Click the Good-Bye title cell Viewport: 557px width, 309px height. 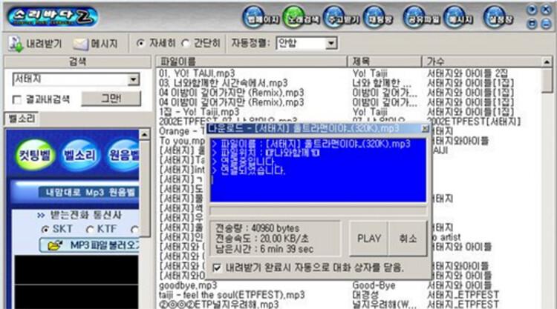374,285
